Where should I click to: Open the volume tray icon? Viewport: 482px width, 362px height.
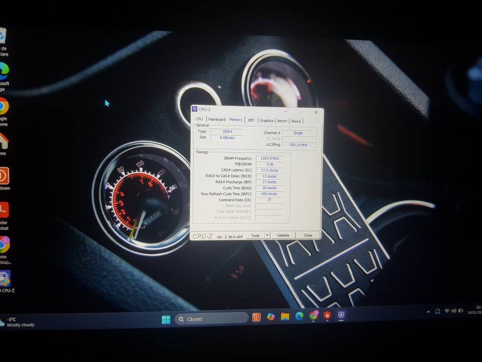click(454, 311)
